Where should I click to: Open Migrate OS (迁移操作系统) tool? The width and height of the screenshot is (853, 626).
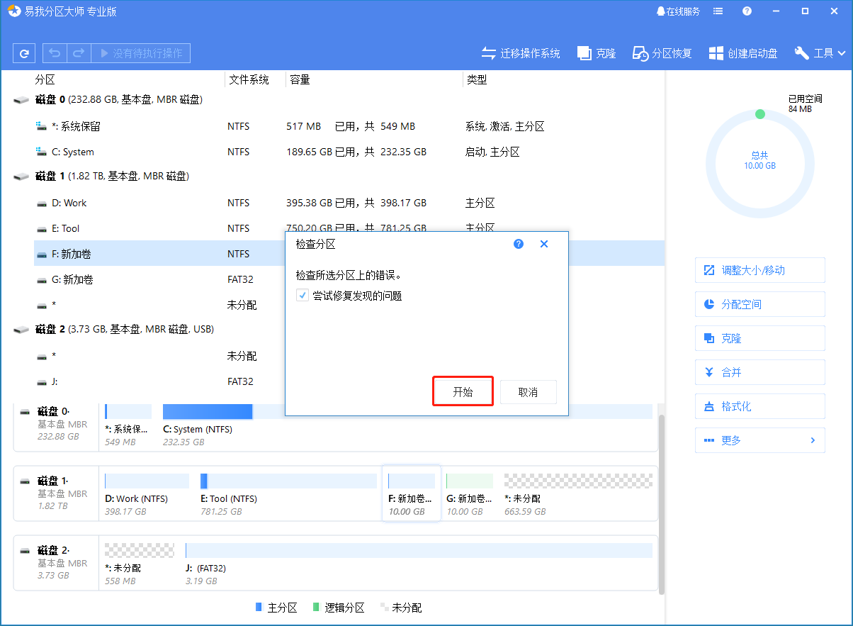point(521,53)
